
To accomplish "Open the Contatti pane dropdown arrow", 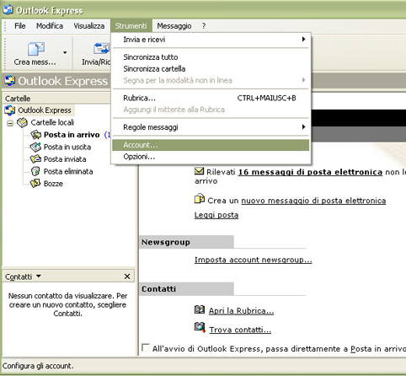I will [39, 277].
